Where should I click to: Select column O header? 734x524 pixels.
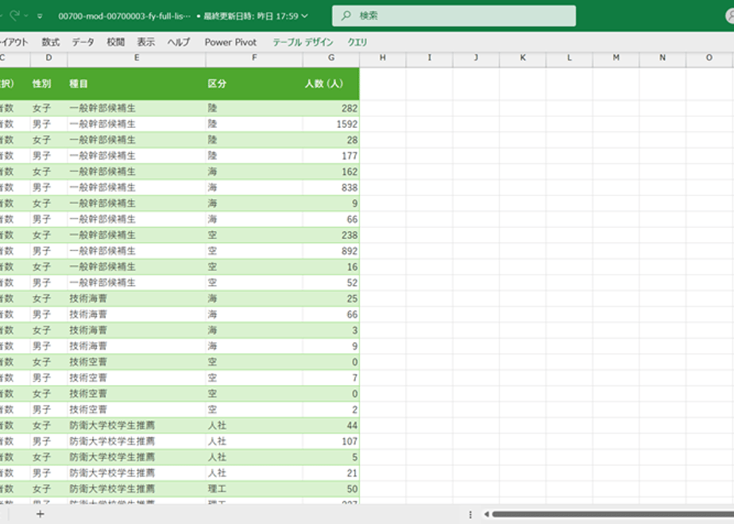tap(709, 57)
